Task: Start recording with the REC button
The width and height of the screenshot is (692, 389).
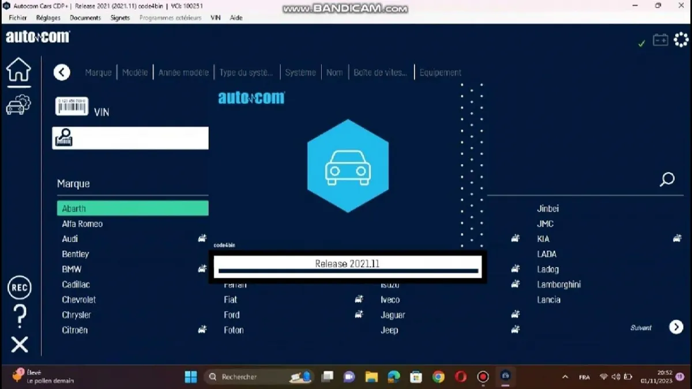Action: (x=20, y=288)
